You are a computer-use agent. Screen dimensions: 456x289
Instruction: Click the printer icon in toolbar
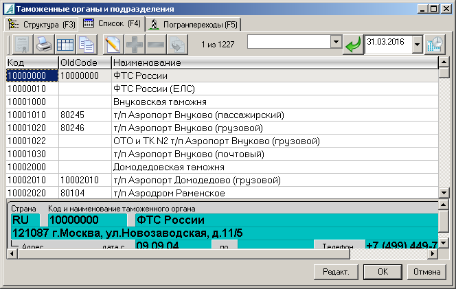(43, 45)
